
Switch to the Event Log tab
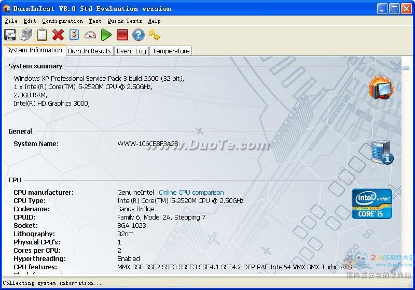tap(131, 51)
